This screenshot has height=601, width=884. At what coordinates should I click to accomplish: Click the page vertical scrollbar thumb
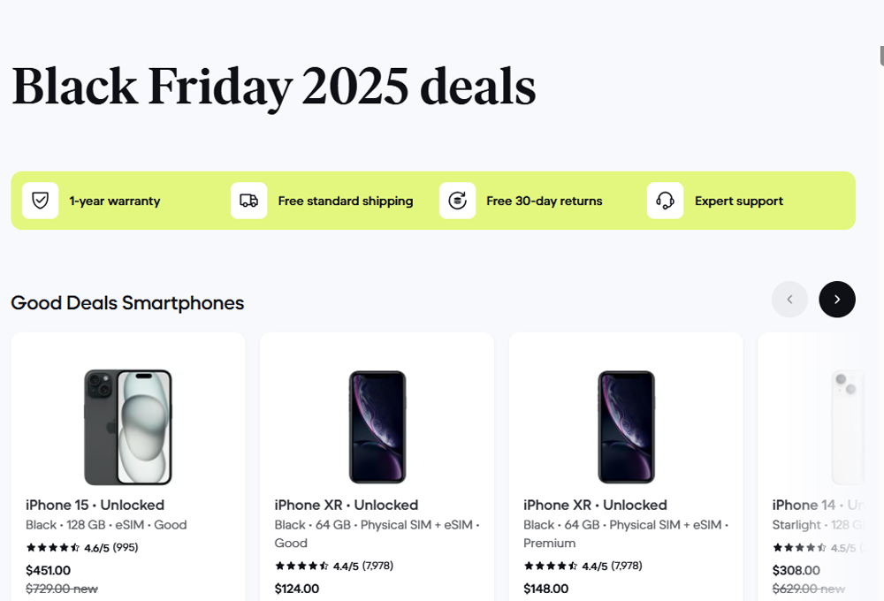pyautogui.click(x=881, y=56)
